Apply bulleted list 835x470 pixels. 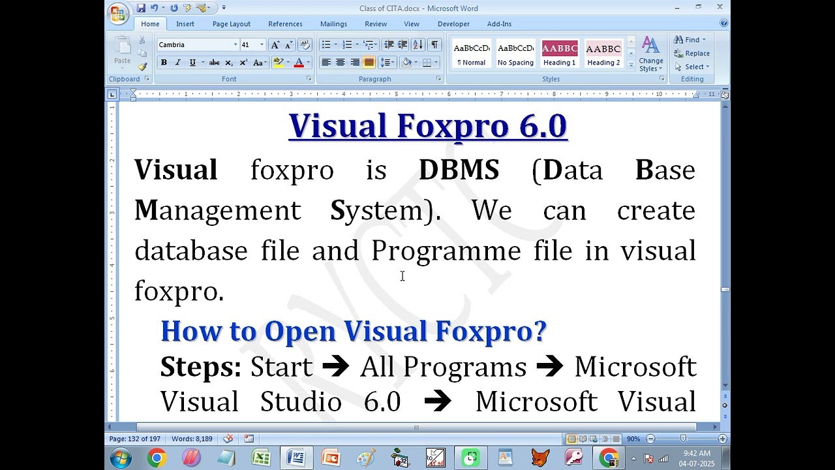tap(326, 44)
